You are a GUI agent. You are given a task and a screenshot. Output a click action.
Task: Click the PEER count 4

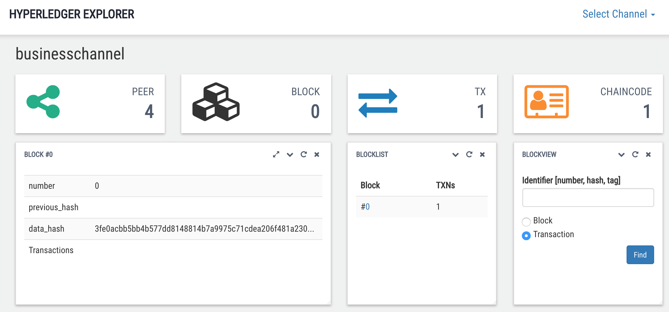pyautogui.click(x=149, y=111)
